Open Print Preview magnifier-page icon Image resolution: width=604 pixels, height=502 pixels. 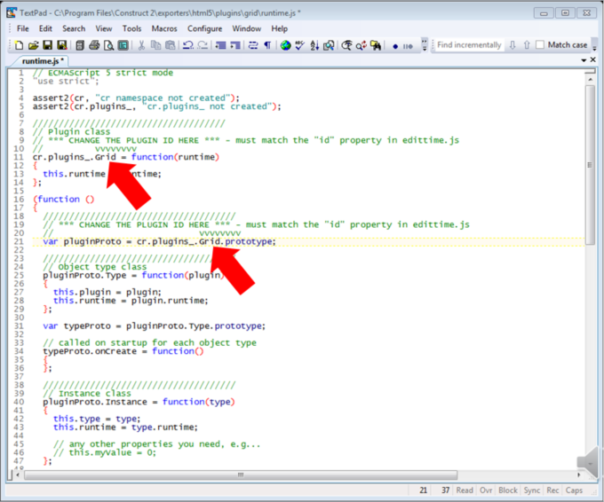point(108,45)
